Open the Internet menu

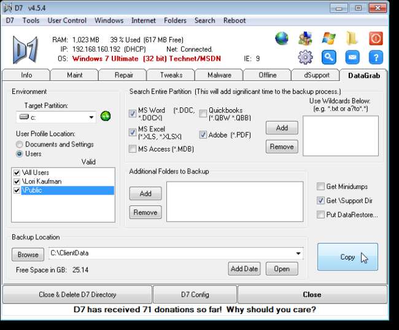click(143, 20)
